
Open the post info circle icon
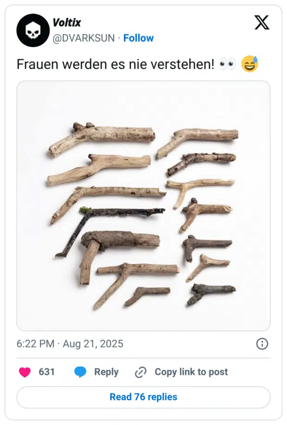click(262, 344)
